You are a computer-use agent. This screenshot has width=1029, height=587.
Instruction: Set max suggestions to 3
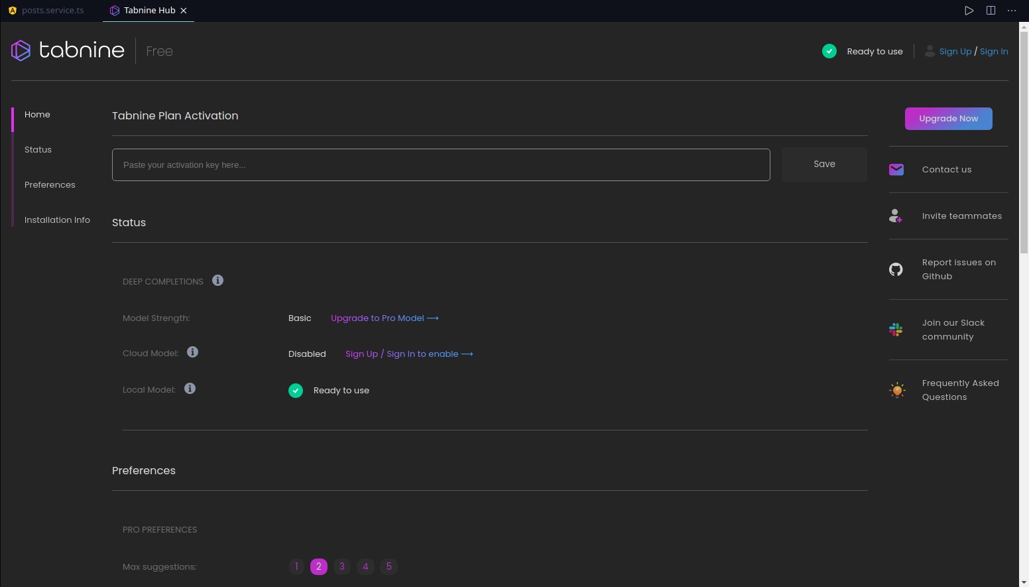point(342,566)
